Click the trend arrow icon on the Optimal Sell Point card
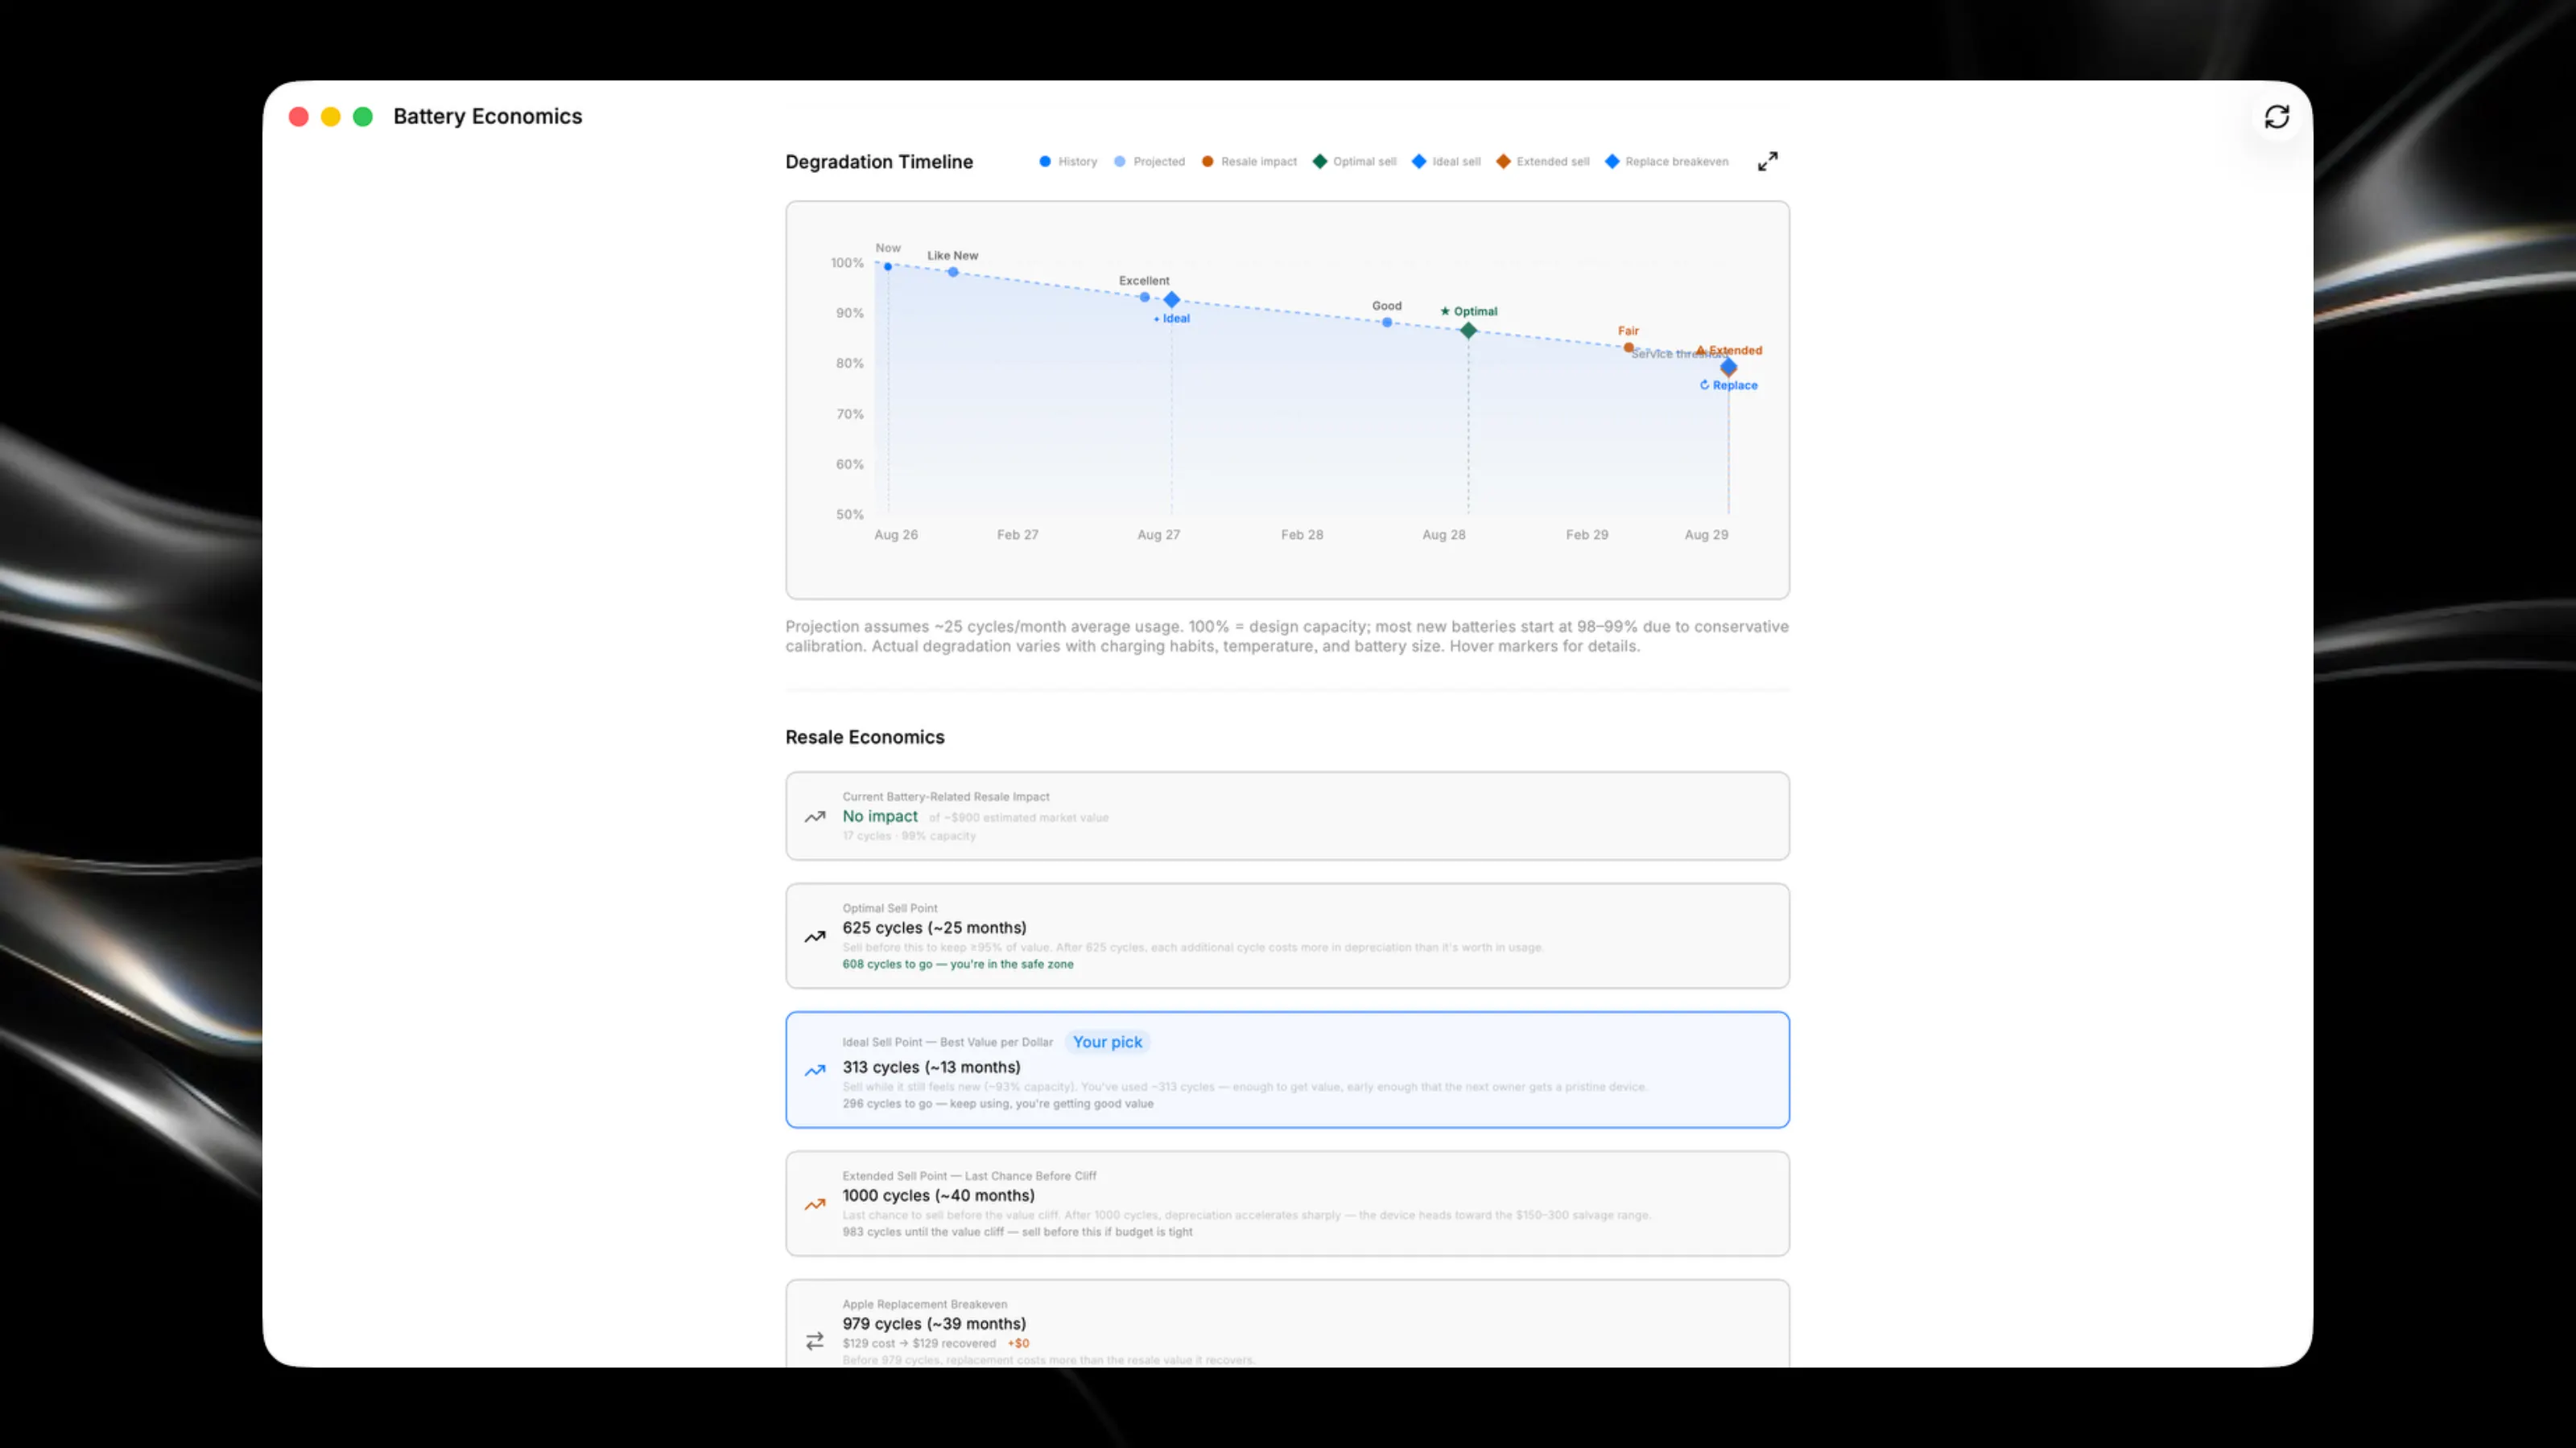The height and width of the screenshot is (1448, 2576). point(815,936)
